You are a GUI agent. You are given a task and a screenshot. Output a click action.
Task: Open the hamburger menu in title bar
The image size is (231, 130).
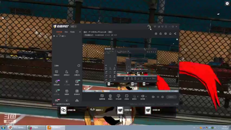click(166, 27)
